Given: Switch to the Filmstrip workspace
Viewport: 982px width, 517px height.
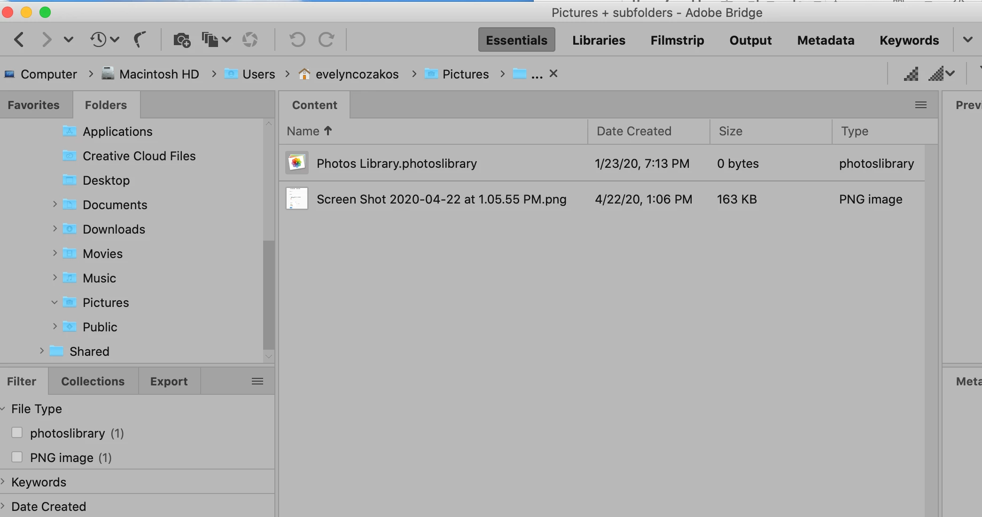Looking at the screenshot, I should point(677,40).
